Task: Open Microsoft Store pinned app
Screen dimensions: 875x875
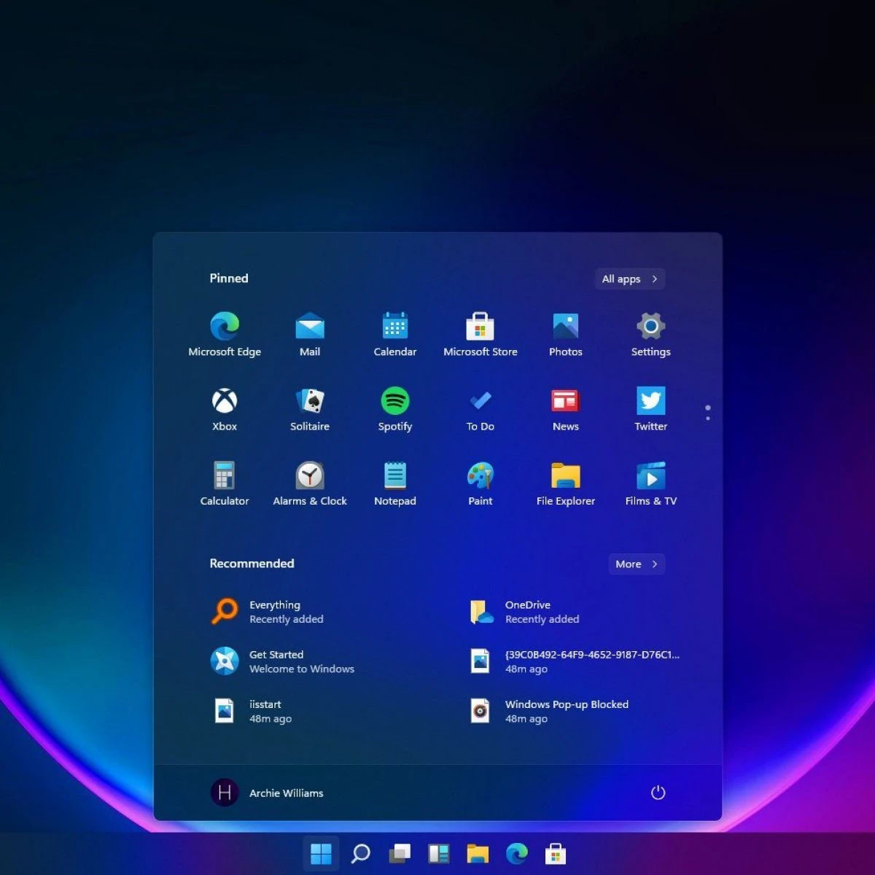Action: click(481, 335)
